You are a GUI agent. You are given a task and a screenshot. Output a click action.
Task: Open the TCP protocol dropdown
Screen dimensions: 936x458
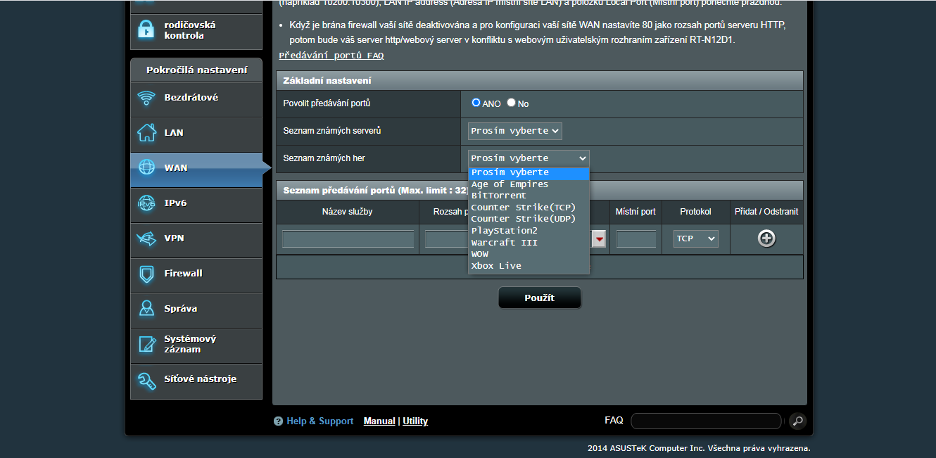695,238
